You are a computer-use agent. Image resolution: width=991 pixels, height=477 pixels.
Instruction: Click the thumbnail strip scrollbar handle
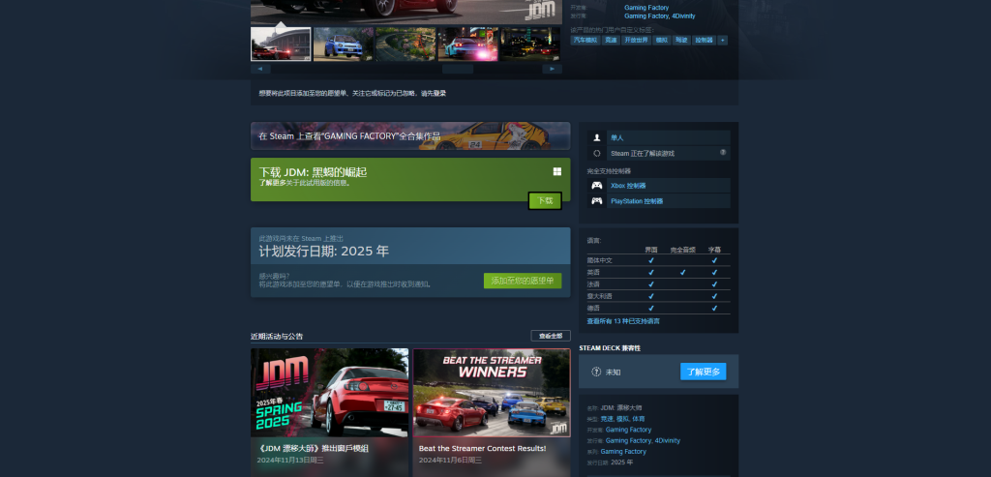[x=458, y=69]
